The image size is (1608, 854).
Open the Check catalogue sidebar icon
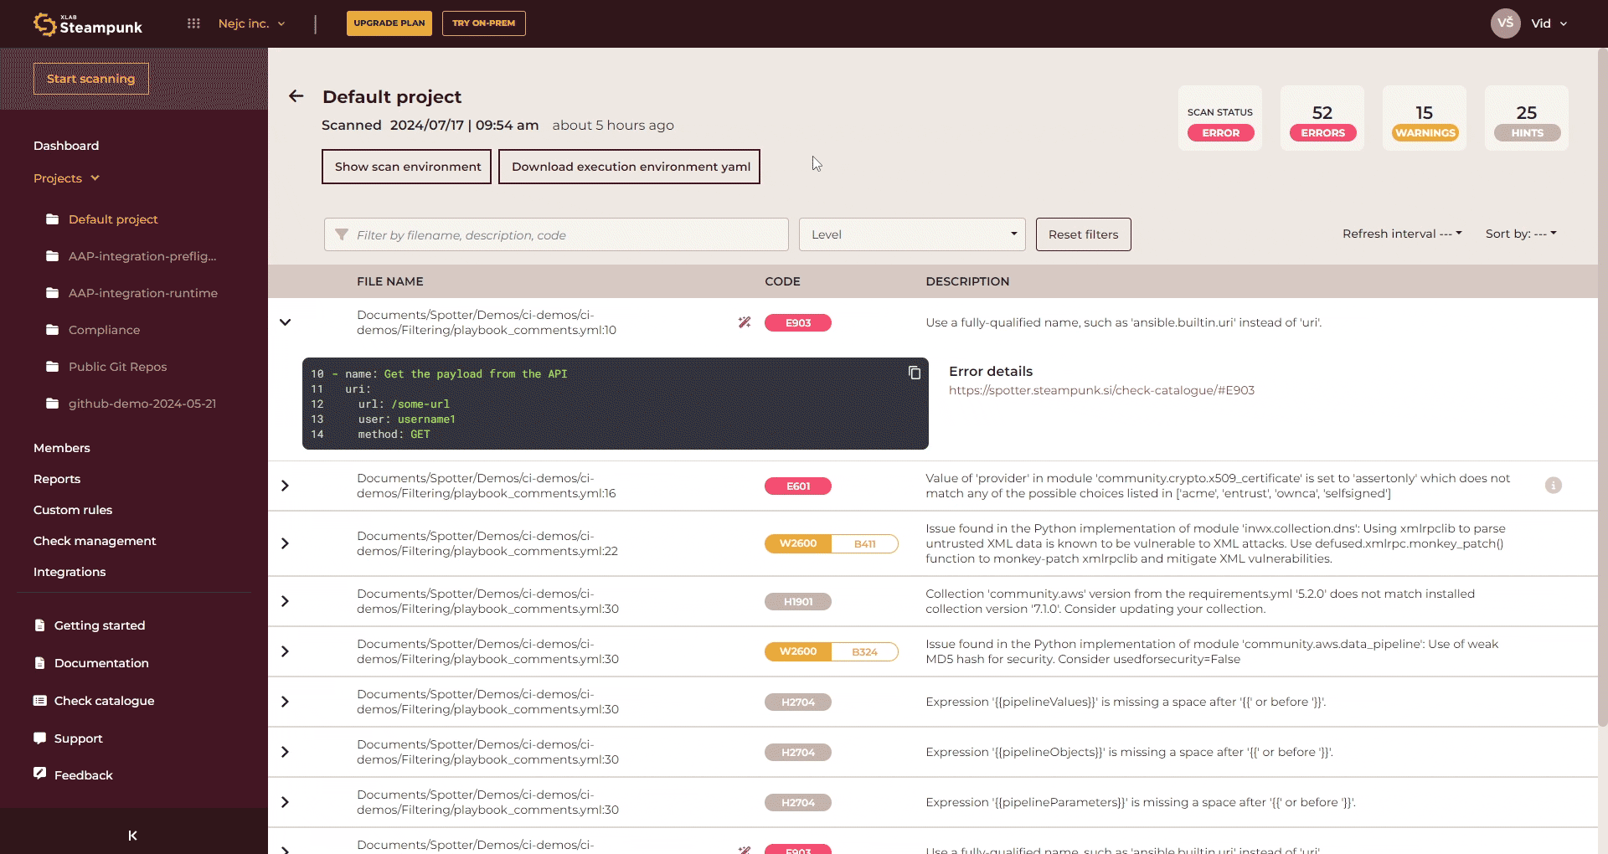tap(39, 701)
